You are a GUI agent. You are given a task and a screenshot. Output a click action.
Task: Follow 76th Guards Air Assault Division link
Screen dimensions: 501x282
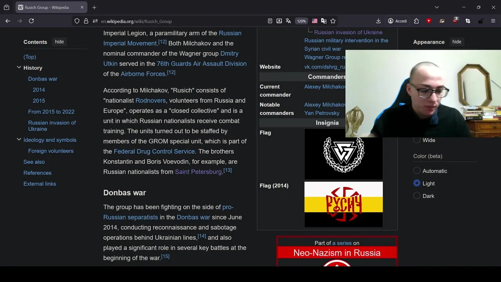202,63
